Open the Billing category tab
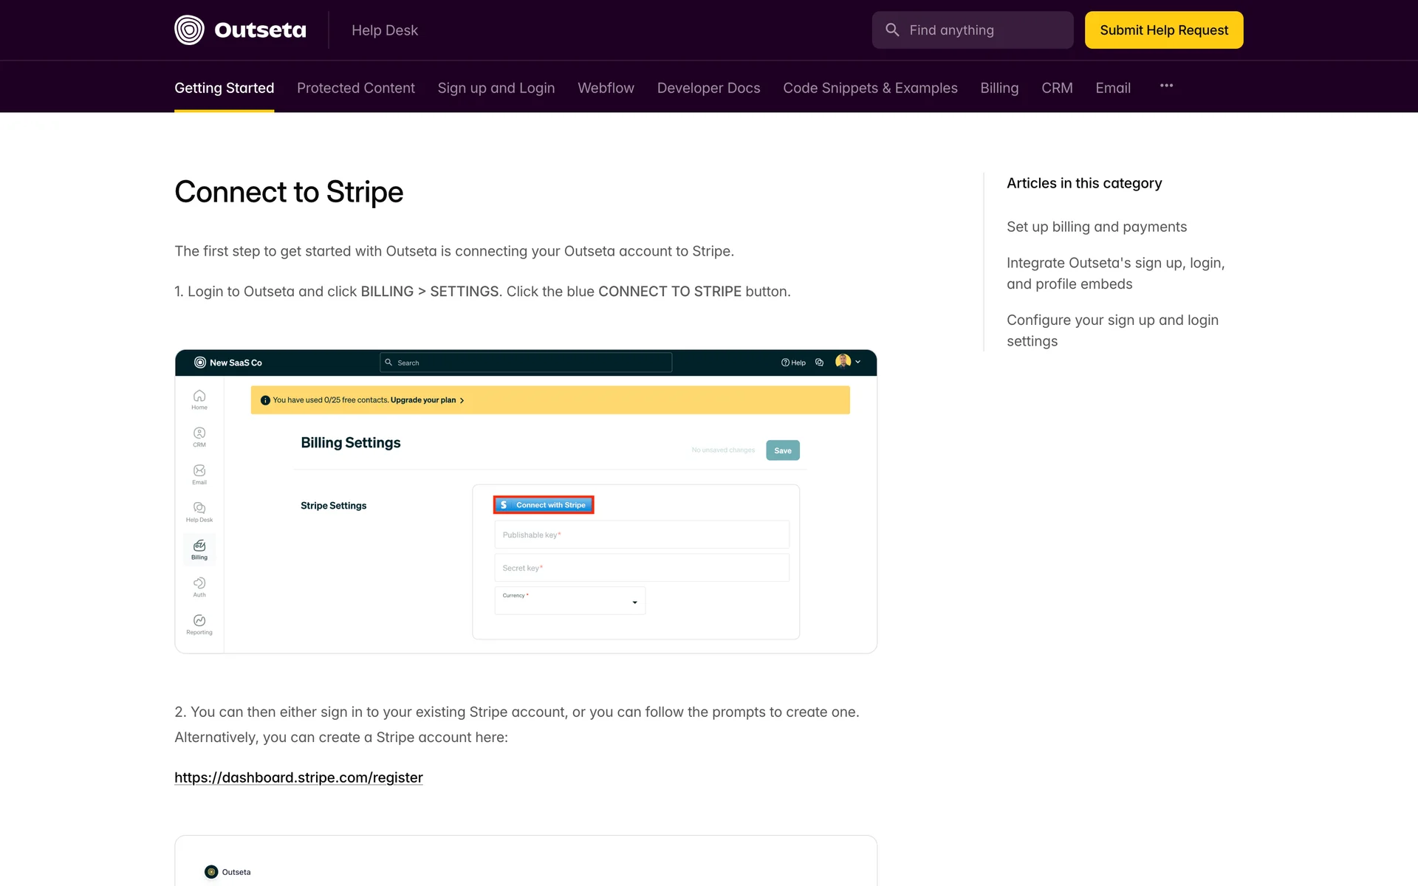1418x886 pixels. (999, 88)
